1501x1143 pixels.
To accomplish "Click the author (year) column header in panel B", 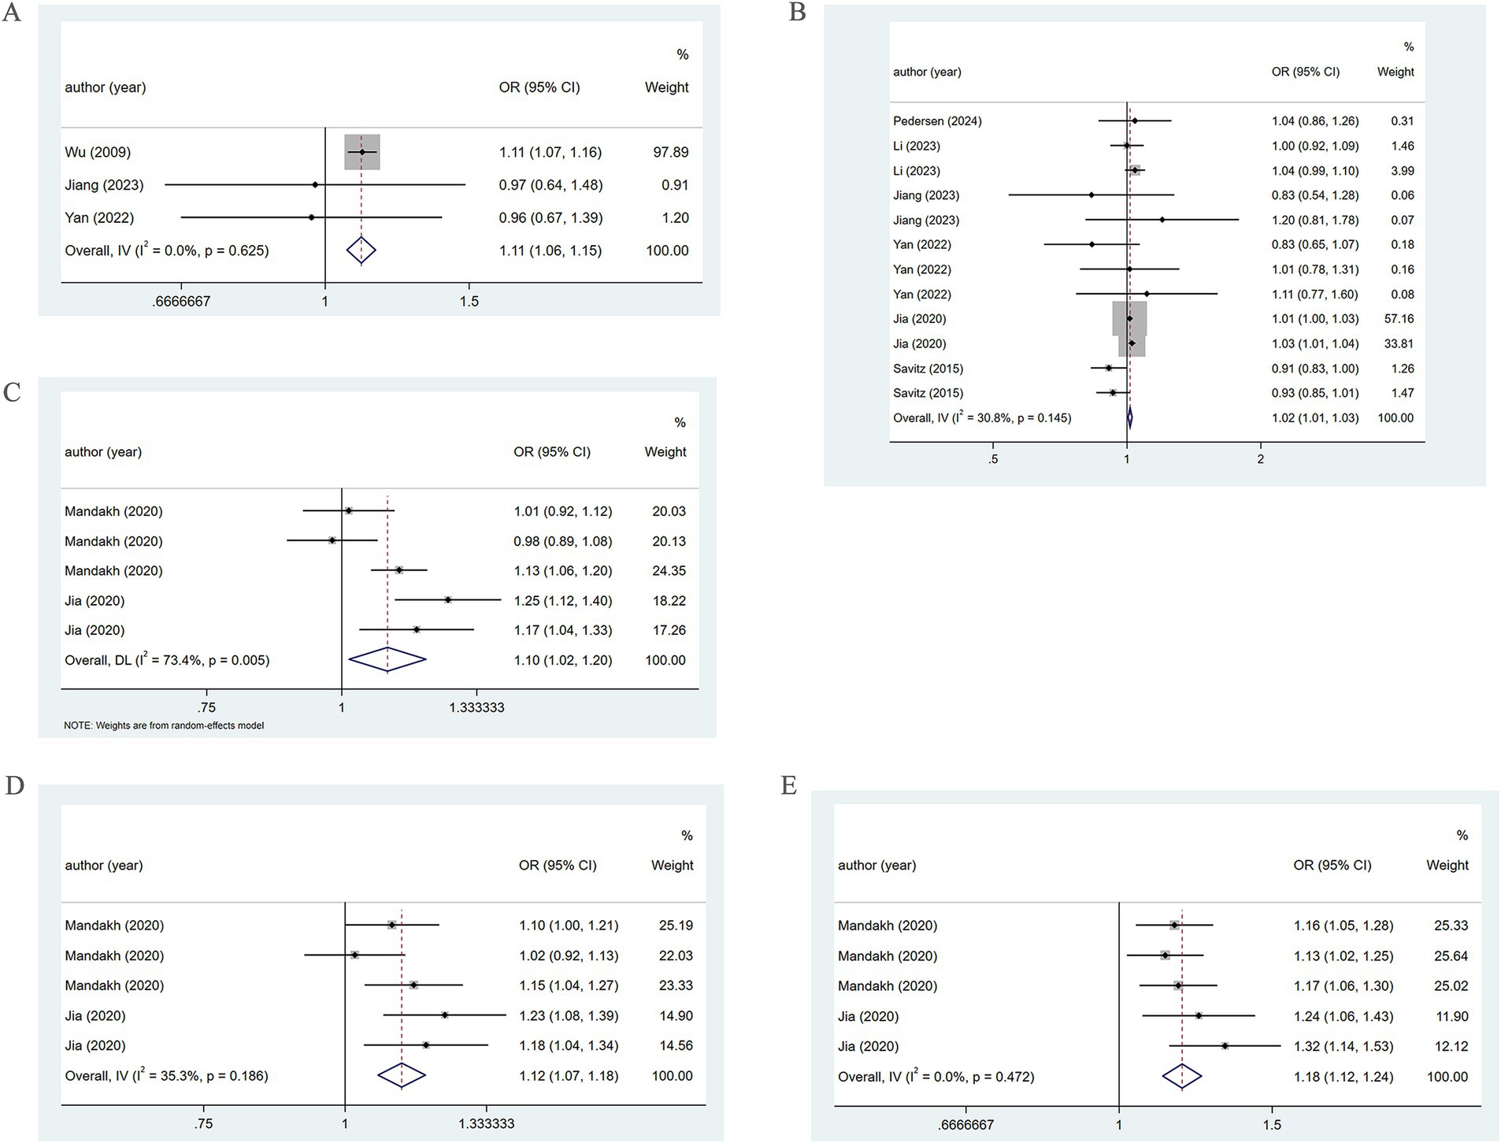I will (x=927, y=72).
